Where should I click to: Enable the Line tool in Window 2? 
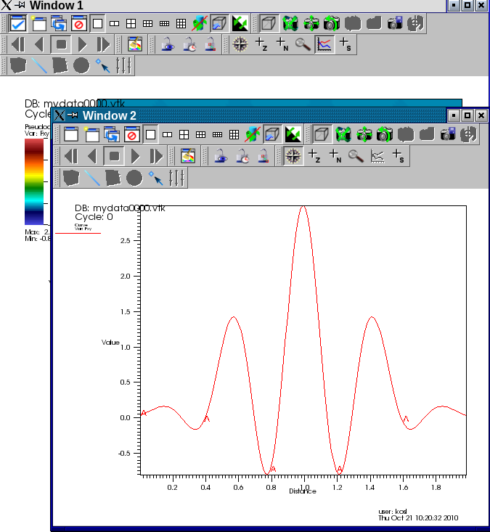(x=92, y=177)
